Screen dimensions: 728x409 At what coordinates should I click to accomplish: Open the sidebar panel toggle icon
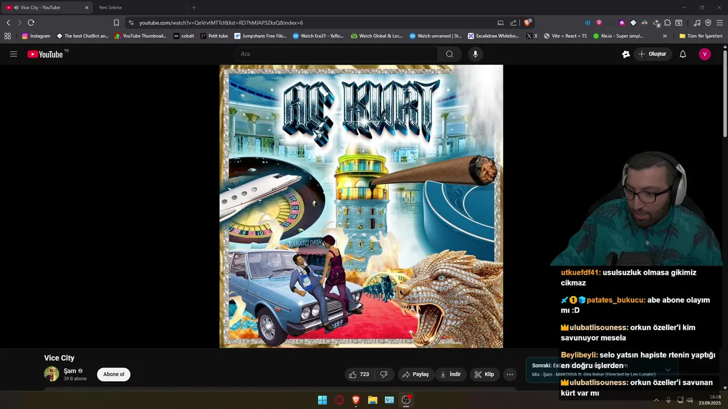(x=679, y=23)
